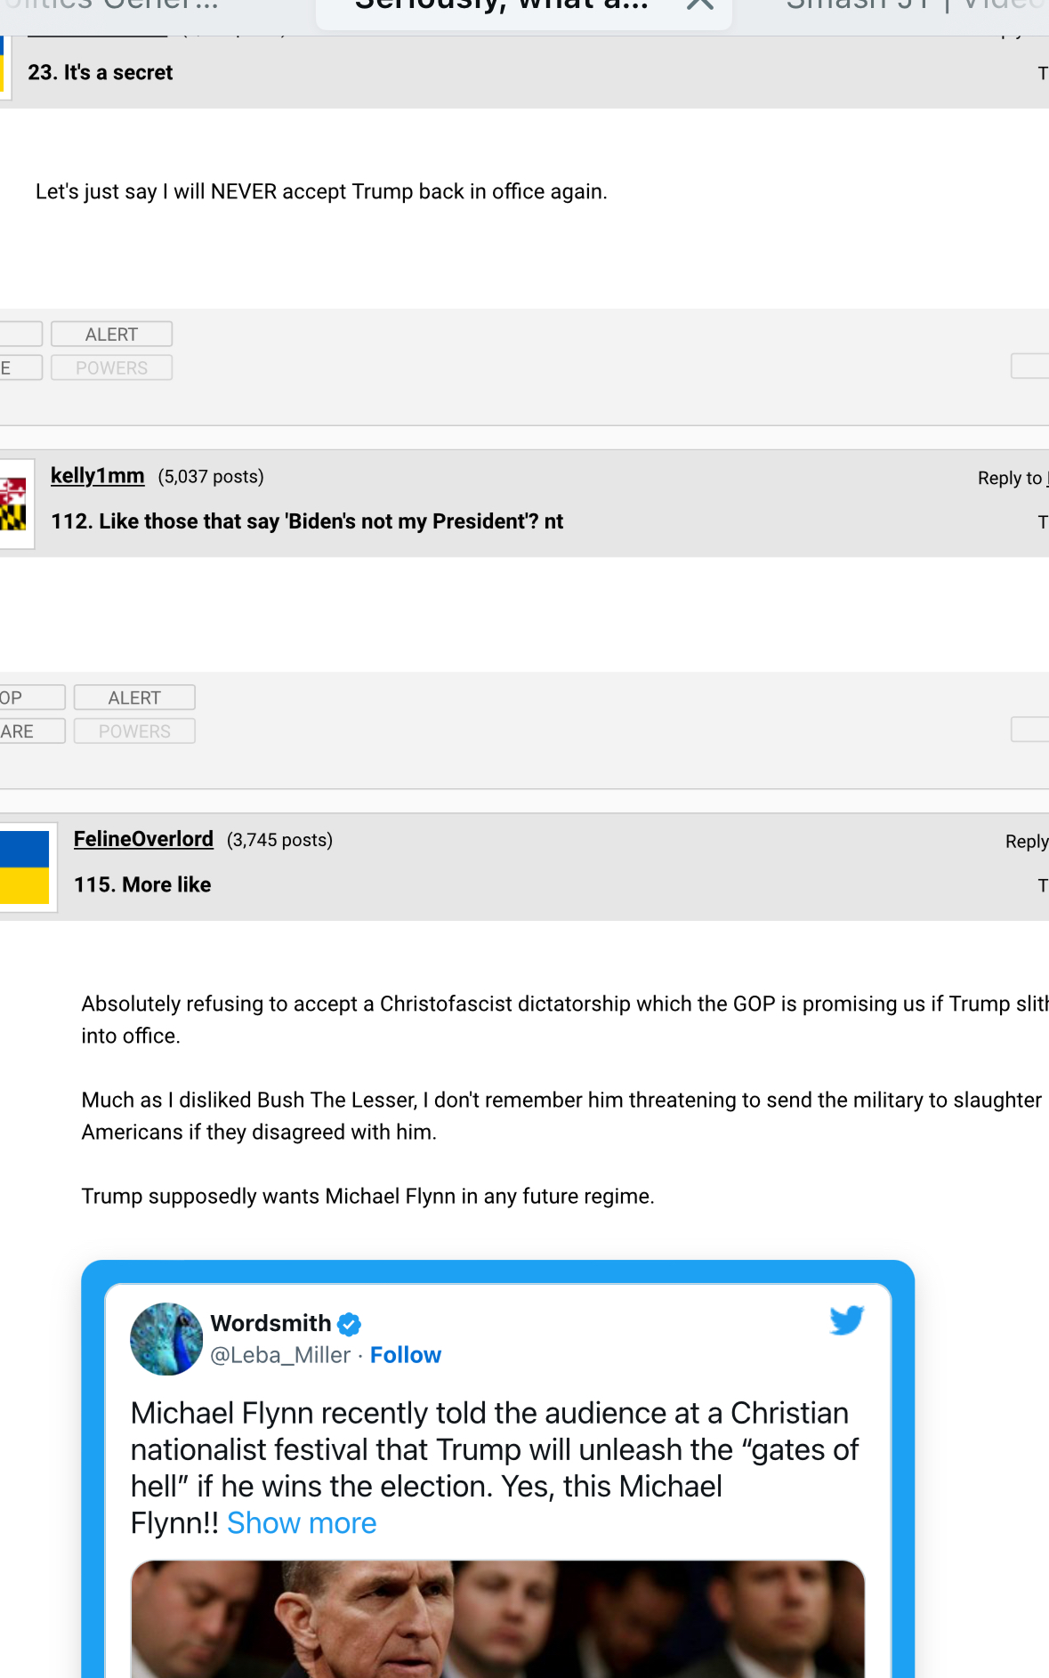
Task: Open the 'Reply to' link on kelly1mm's post
Action: (1013, 478)
